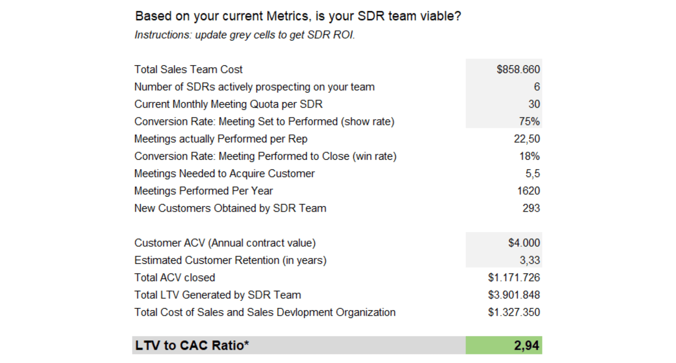Select the Total ACV closed value $1.171.726

pos(514,278)
